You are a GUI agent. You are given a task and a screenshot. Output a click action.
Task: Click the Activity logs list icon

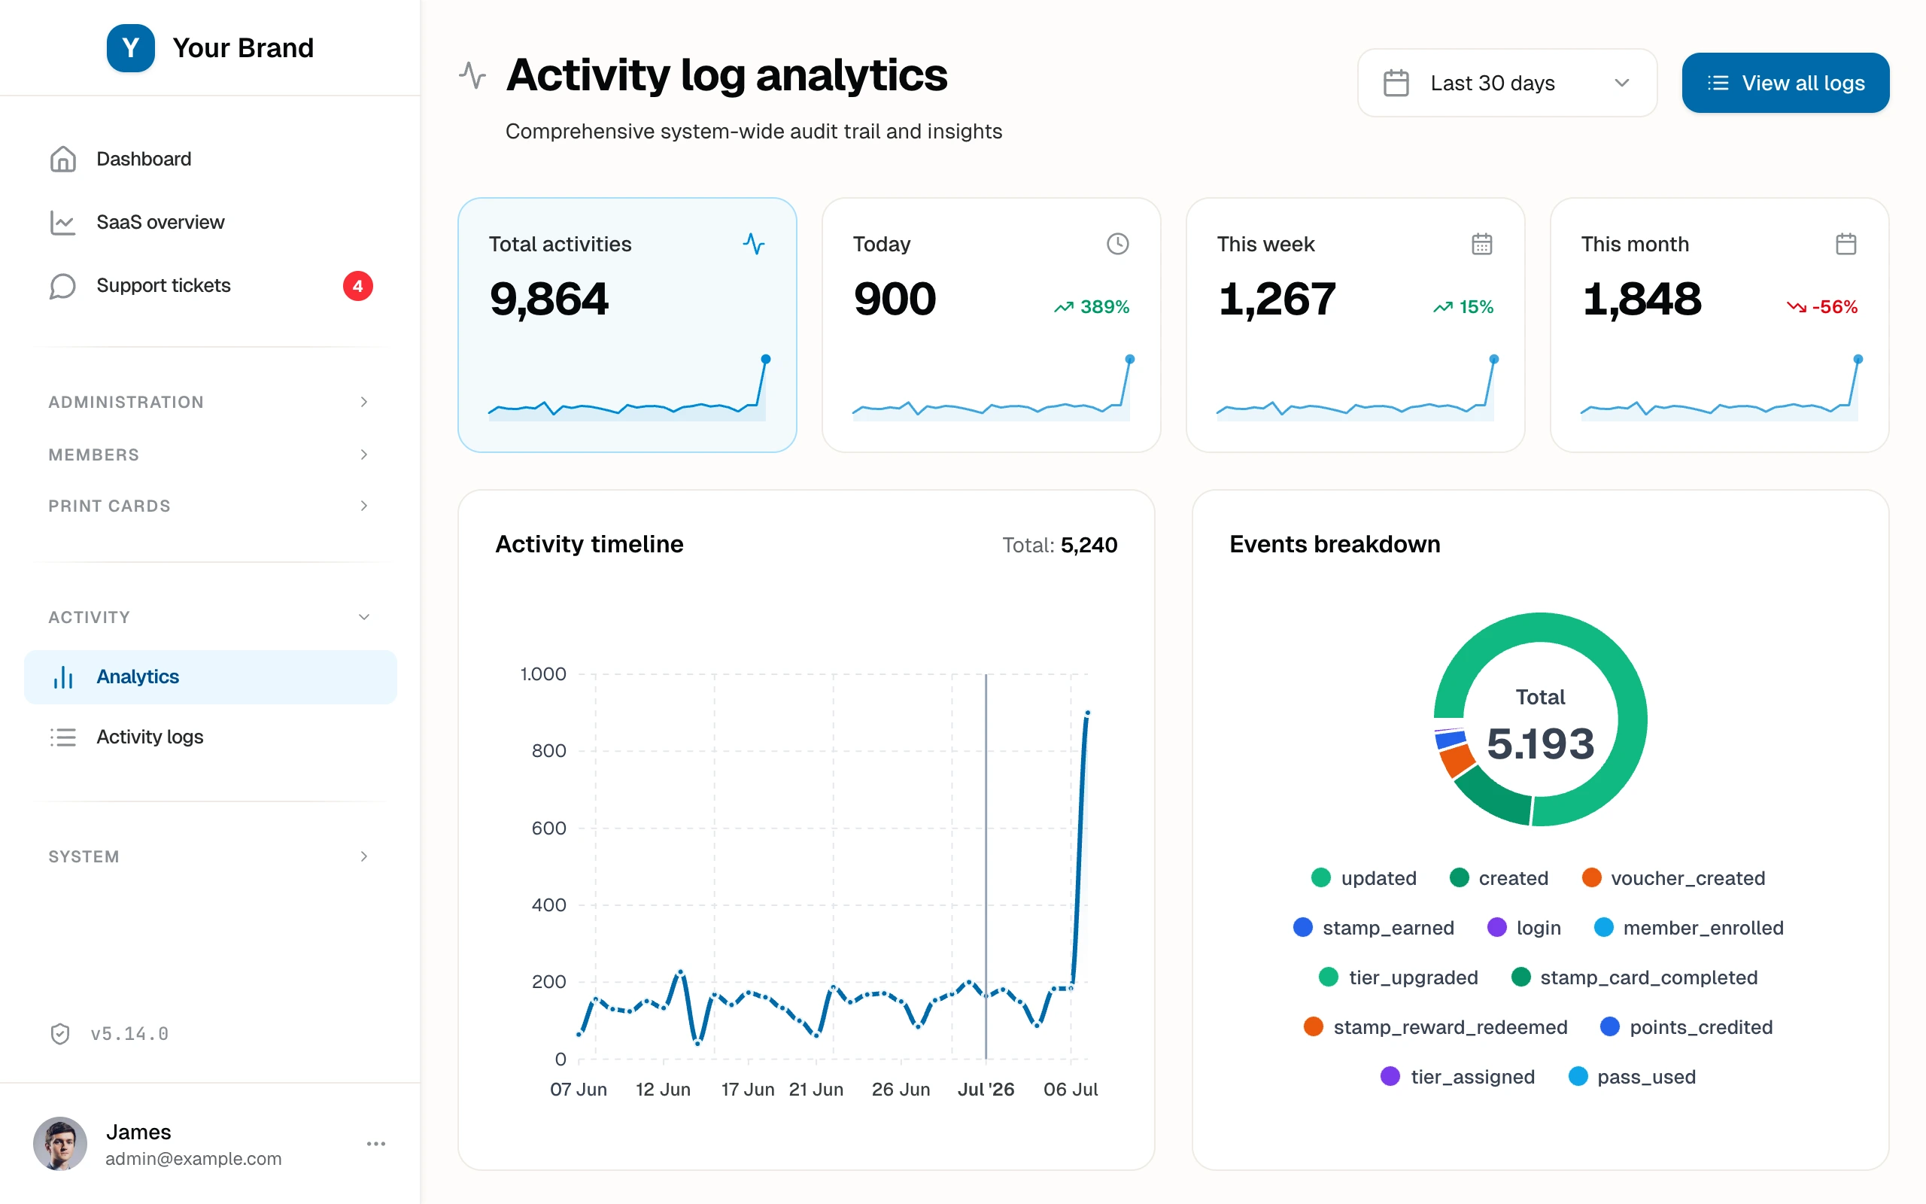click(63, 737)
